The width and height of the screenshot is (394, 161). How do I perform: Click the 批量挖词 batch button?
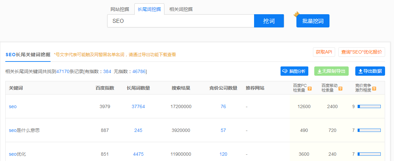click(x=313, y=21)
